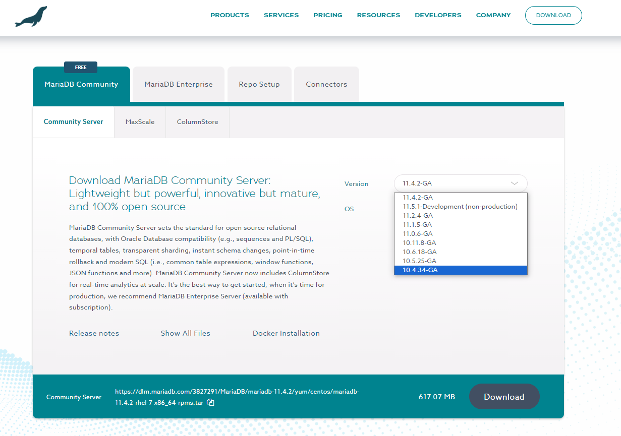Viewport: 621px width, 436px height.
Task: Click the Version label
Action: point(356,184)
